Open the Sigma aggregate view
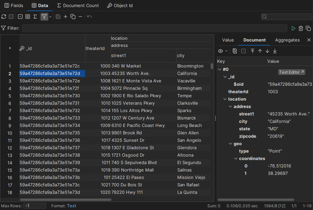Image resolution: width=313 pixels, height=210 pixels. point(35,17)
